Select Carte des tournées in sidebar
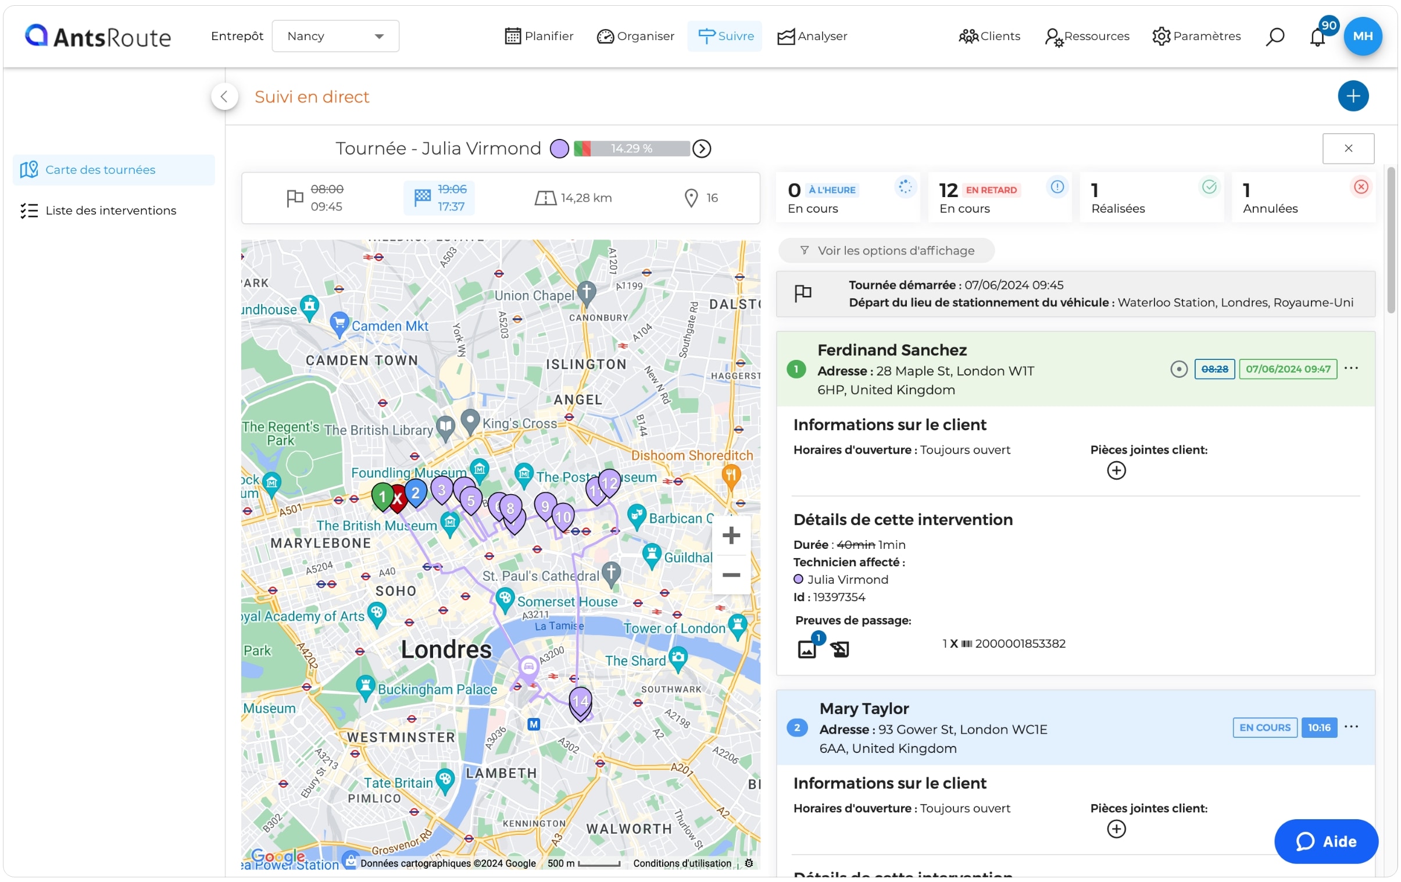Viewport: 1401px width, 882px height. [114, 170]
